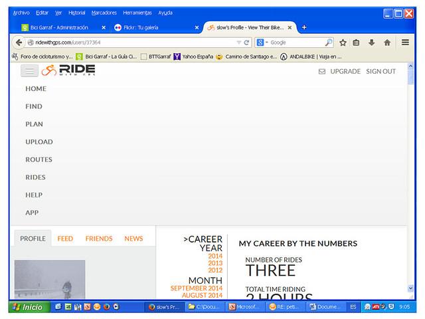Click the search magnifier icon
Viewport: 425px width, 319px height.
point(329,43)
